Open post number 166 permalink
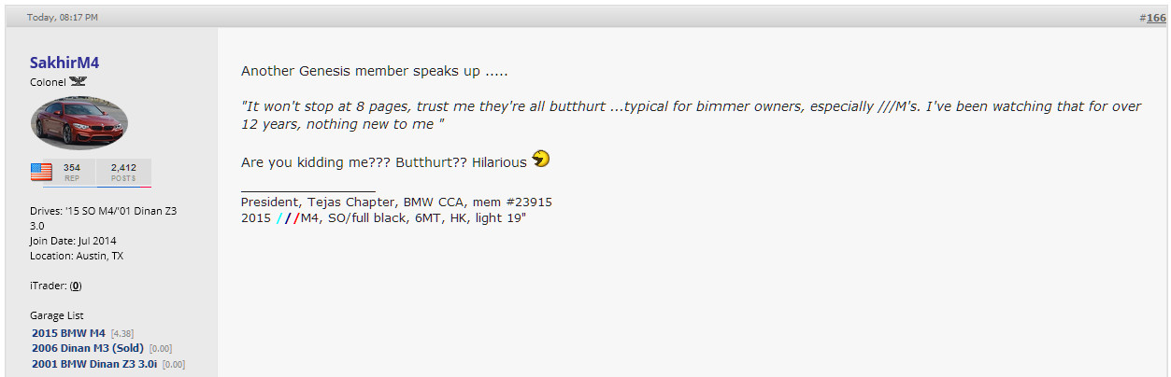Viewport: 1171px width, 377px height. click(x=1155, y=18)
